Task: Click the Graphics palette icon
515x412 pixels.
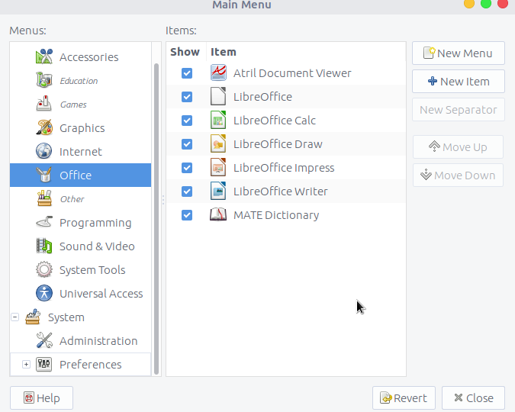Action: (x=44, y=128)
